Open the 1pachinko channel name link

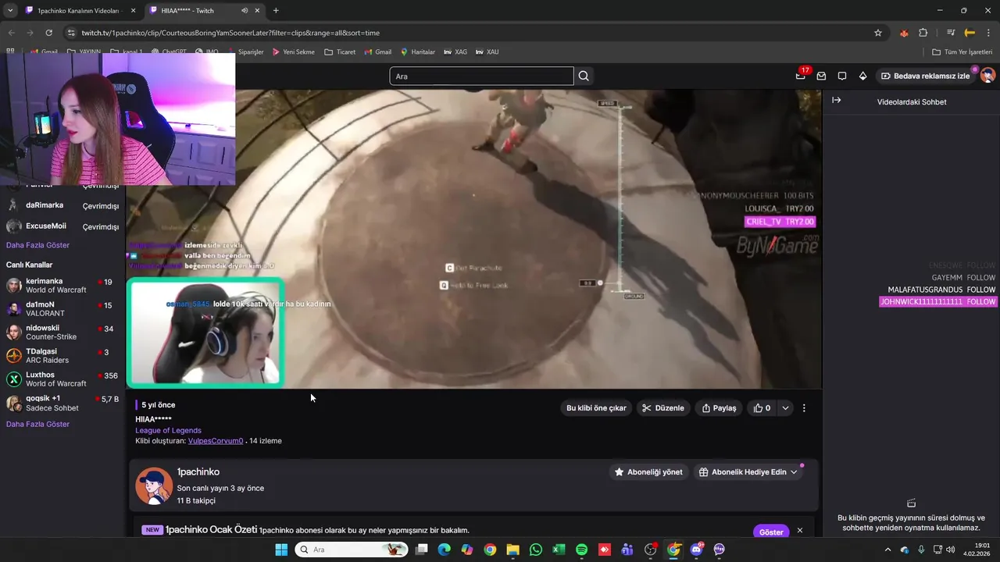coord(198,472)
